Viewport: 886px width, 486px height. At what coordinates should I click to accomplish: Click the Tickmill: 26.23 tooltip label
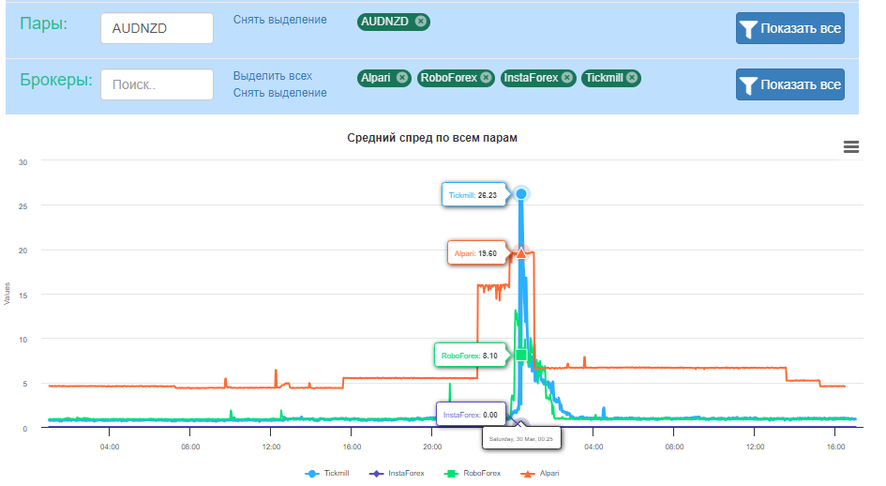[x=473, y=195]
